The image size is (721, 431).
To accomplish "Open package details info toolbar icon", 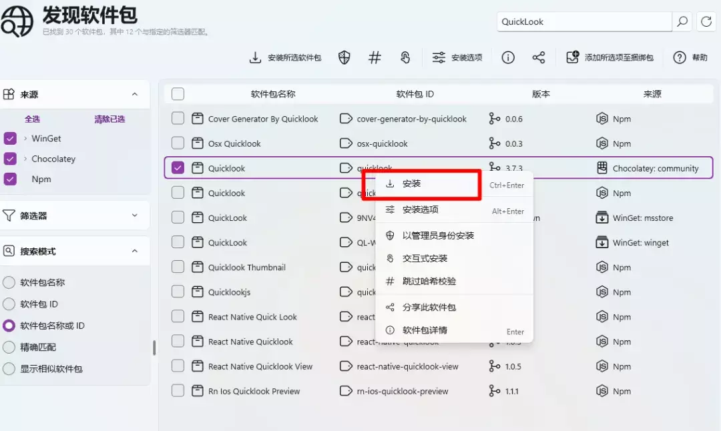I will coord(508,57).
